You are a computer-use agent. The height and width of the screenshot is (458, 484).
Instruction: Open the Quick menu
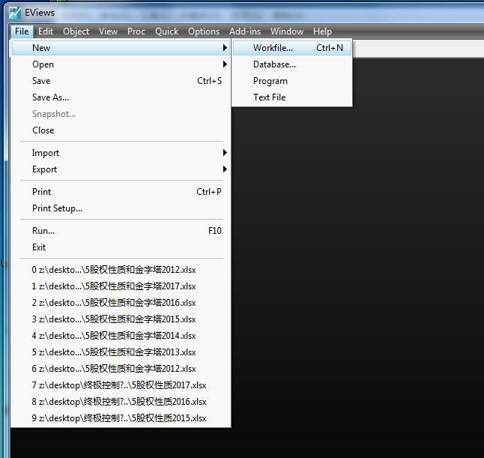point(166,31)
